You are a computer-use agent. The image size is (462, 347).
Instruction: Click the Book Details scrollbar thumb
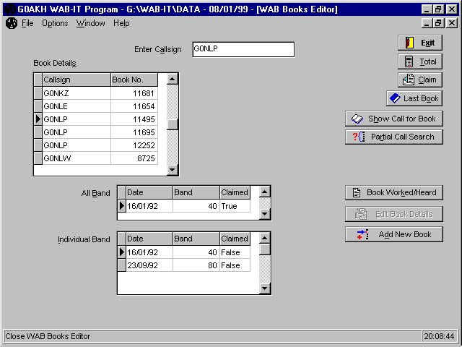click(x=173, y=124)
